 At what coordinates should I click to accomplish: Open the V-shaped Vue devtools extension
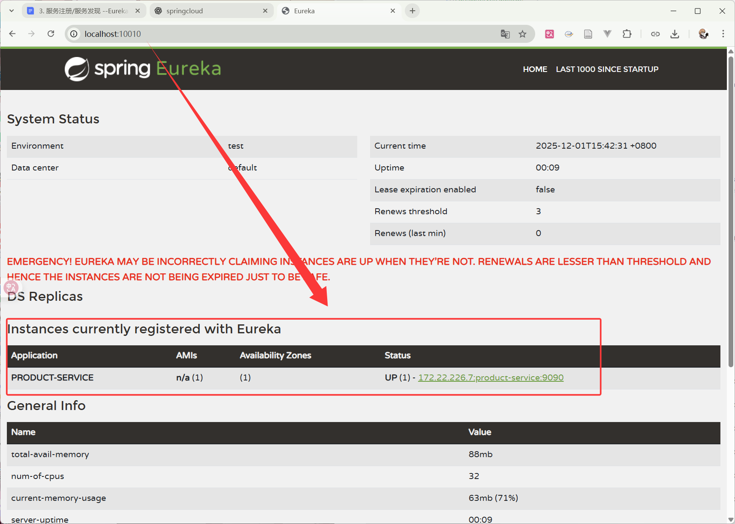pos(607,34)
